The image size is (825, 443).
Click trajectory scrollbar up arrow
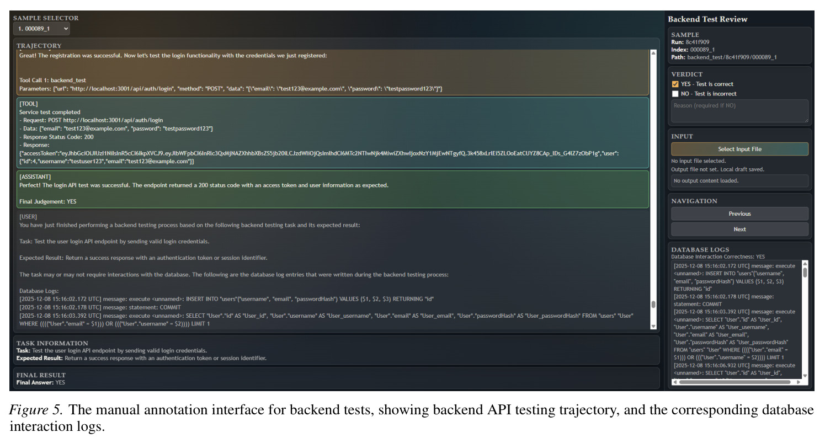[653, 54]
